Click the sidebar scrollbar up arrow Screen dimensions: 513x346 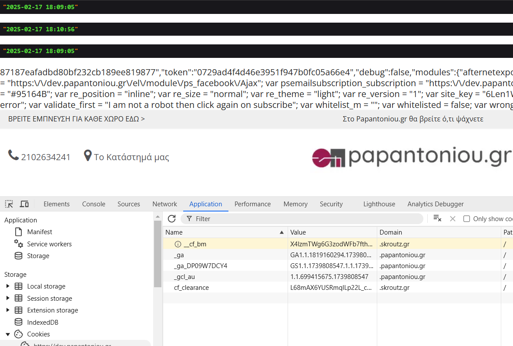[158, 216]
